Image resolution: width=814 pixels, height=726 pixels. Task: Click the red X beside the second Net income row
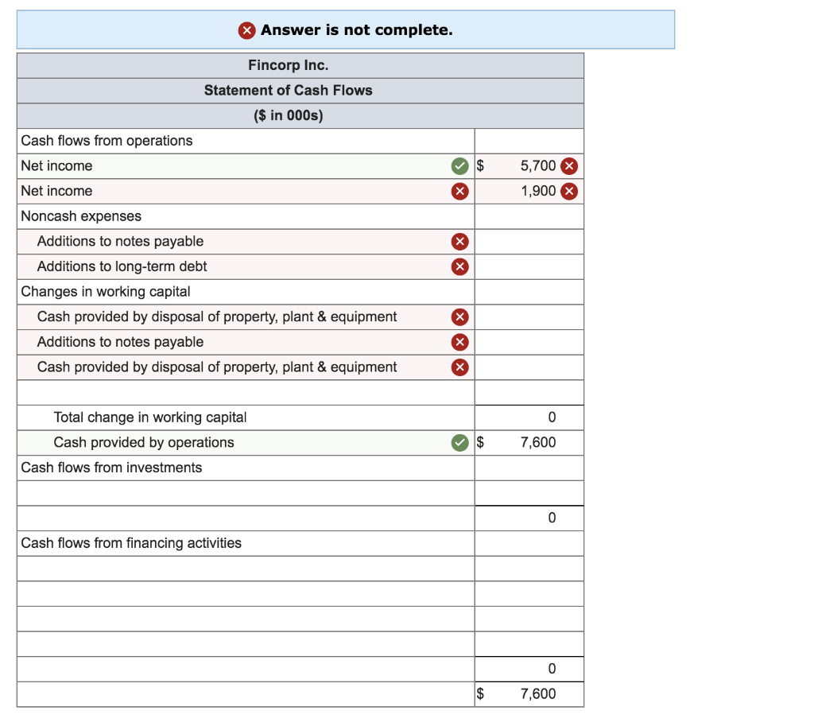[x=459, y=191]
